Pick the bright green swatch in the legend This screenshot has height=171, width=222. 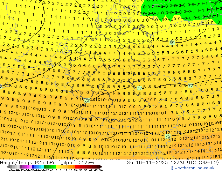[55, 167]
